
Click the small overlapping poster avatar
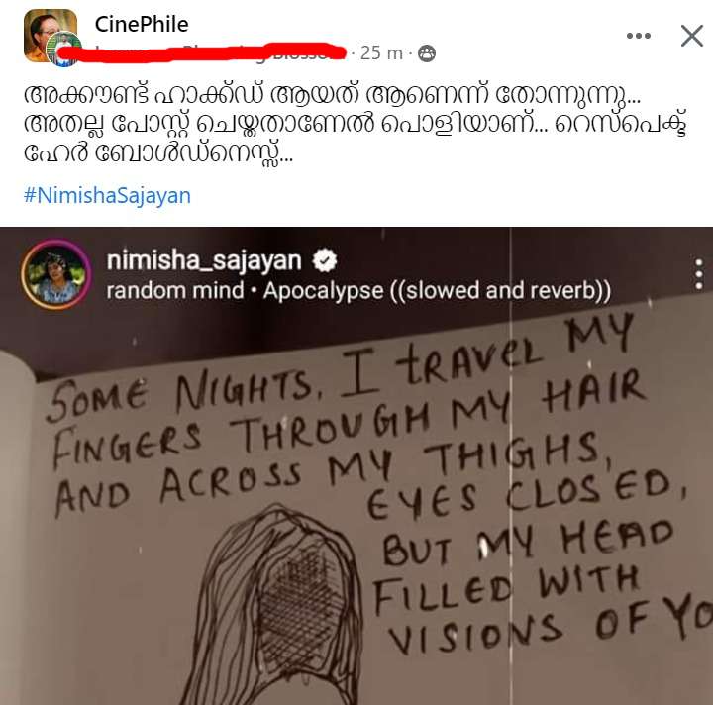point(65,50)
